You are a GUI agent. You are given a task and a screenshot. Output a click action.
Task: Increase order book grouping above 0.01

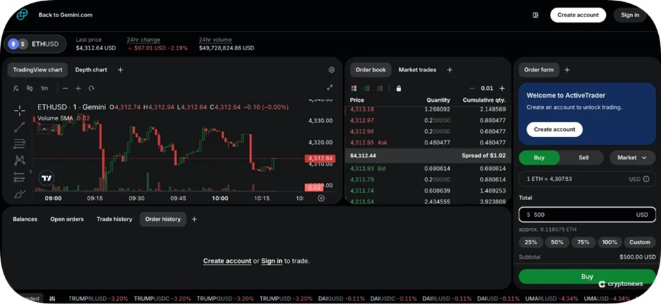502,88
